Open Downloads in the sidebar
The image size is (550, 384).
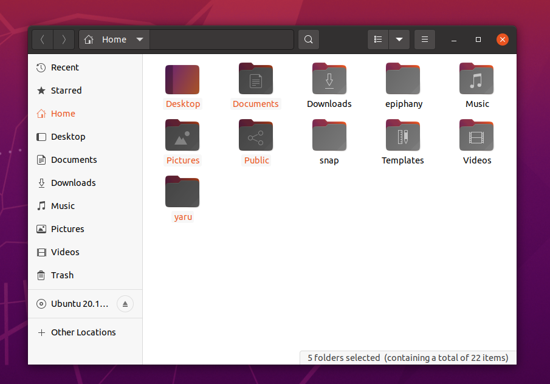click(85, 183)
